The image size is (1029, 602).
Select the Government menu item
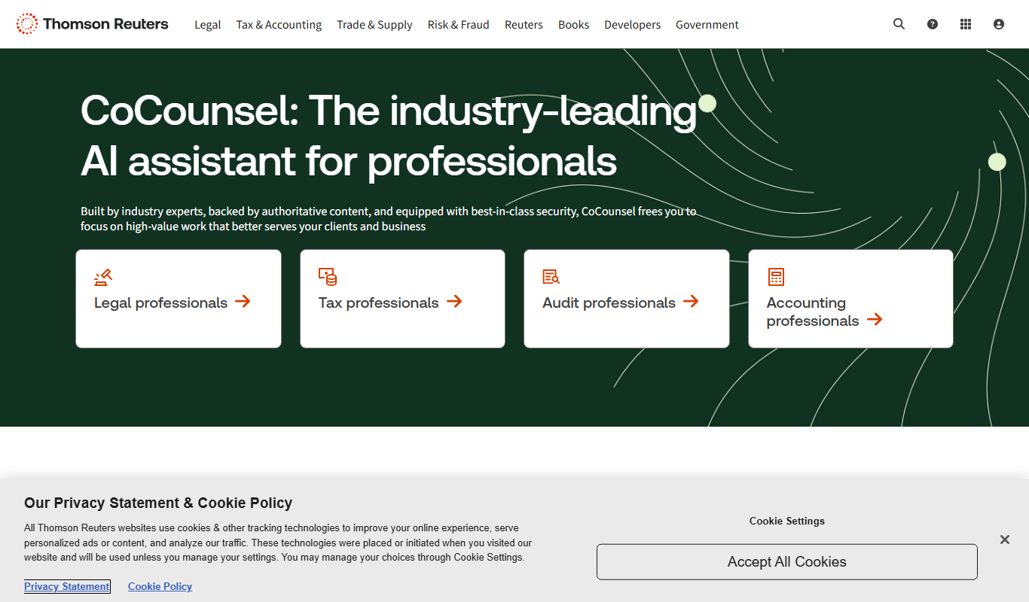(x=707, y=25)
